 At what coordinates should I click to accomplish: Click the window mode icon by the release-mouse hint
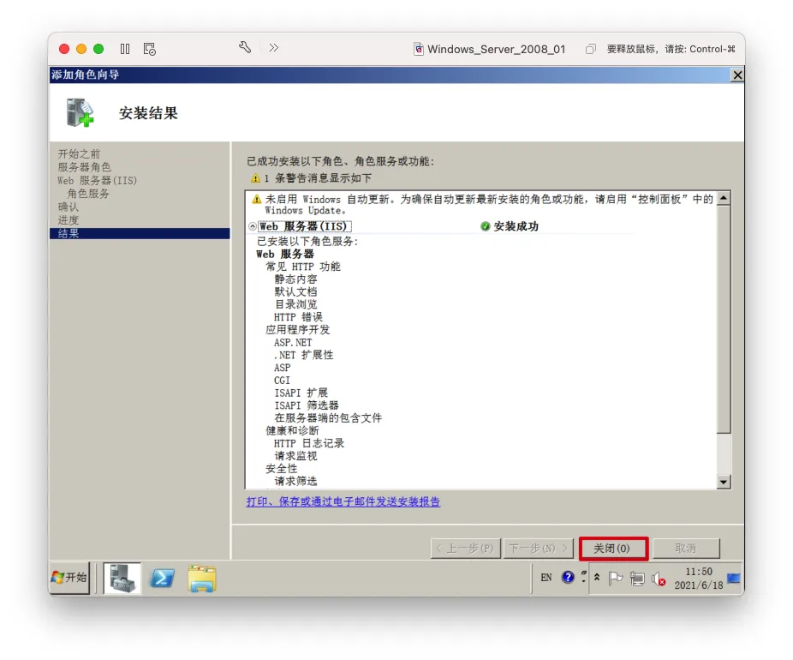[x=590, y=49]
